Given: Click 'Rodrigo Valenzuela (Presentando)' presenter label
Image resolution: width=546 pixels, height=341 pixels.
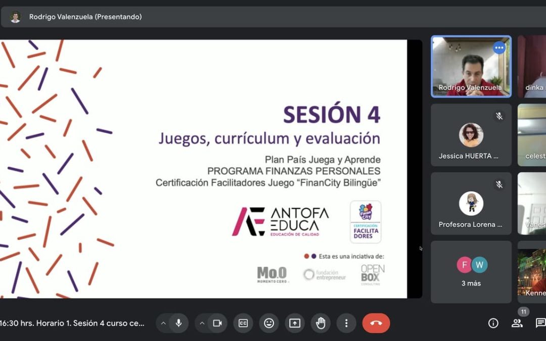Looking at the screenshot, I should (x=85, y=17).
